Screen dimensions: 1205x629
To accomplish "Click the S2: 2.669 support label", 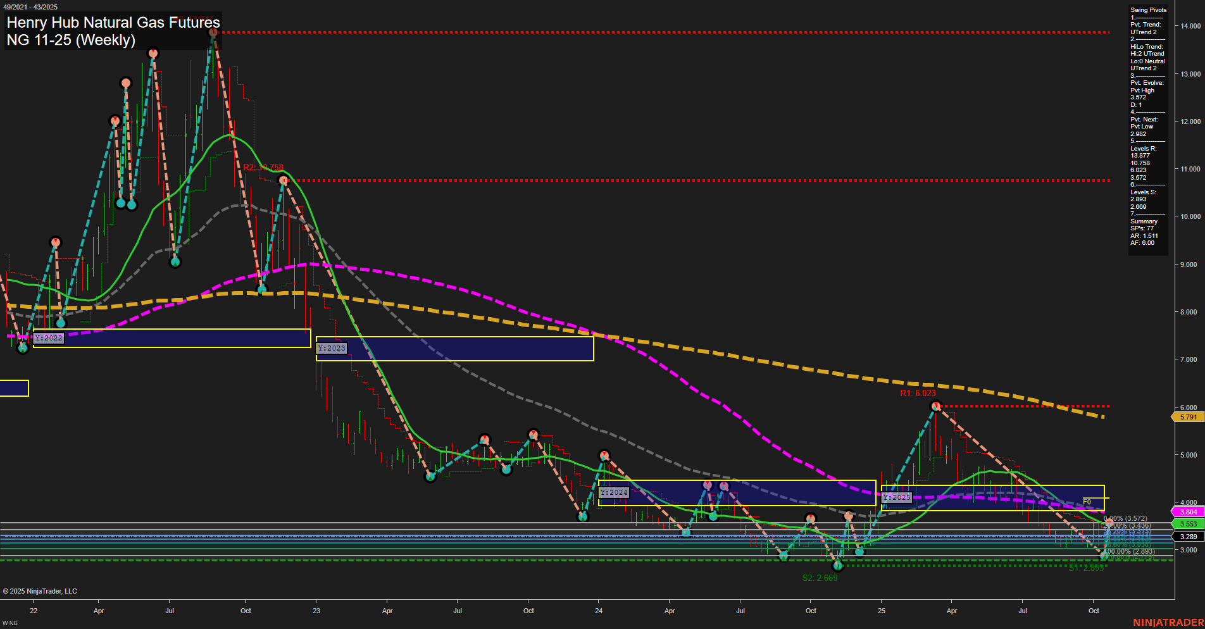I will [820, 578].
